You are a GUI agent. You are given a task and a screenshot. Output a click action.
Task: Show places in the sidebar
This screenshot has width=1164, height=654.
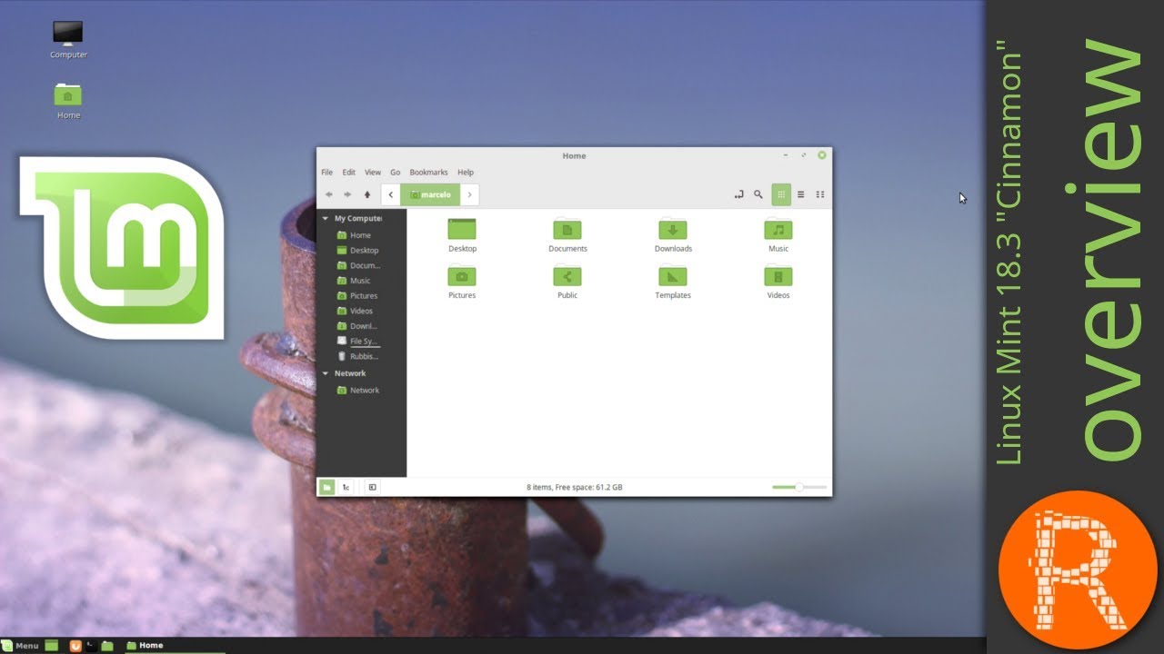[x=326, y=488]
